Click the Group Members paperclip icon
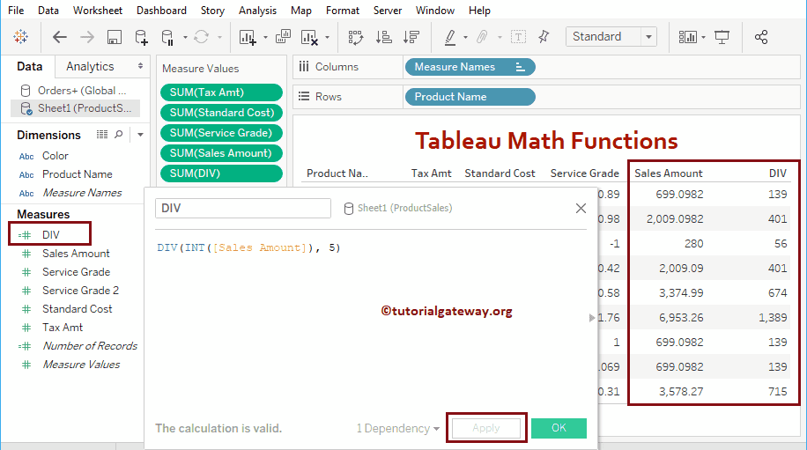The image size is (807, 450). [x=482, y=37]
